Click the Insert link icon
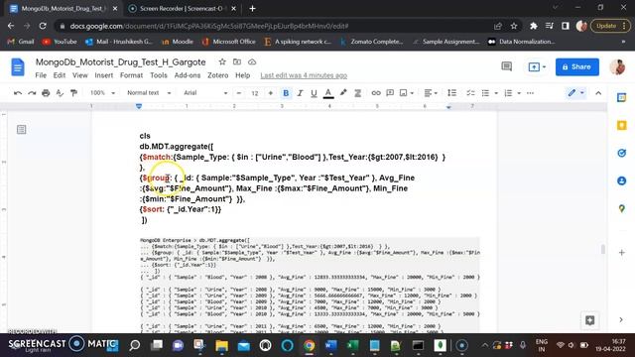This screenshot has width=635, height=357. (x=376, y=93)
